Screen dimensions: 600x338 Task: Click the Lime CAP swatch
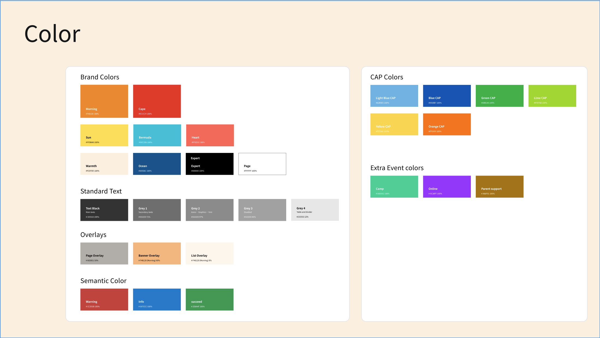click(x=552, y=96)
